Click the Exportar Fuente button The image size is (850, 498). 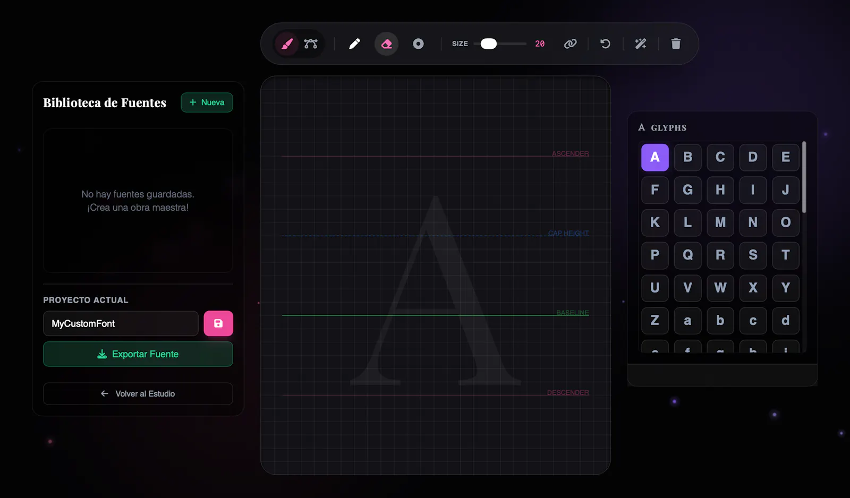click(138, 354)
